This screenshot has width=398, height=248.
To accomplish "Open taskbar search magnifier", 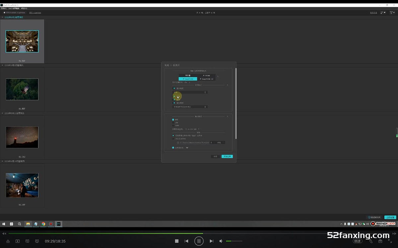I will [x=20, y=224].
